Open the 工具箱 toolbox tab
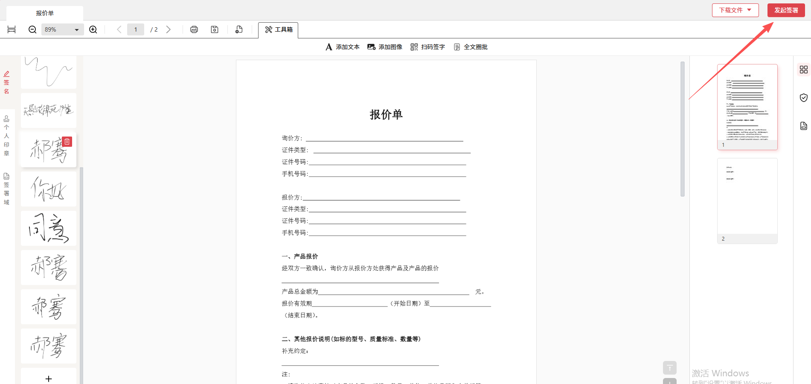Viewport: 811px width, 384px height. point(279,29)
